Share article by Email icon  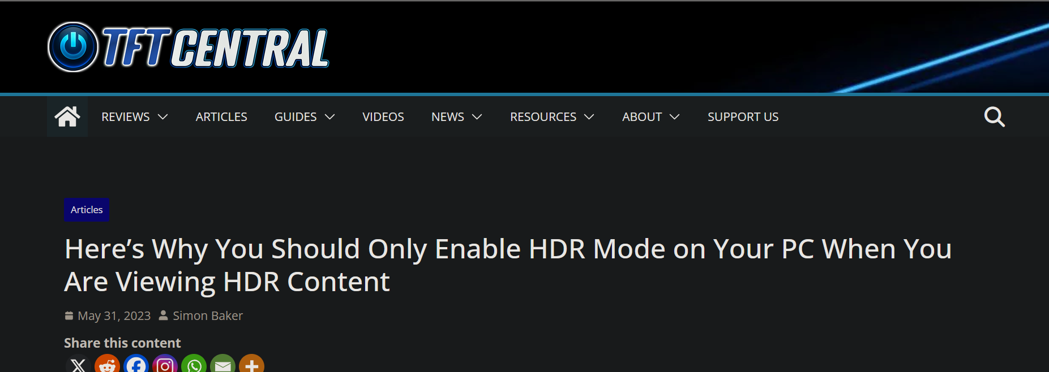coord(222,365)
